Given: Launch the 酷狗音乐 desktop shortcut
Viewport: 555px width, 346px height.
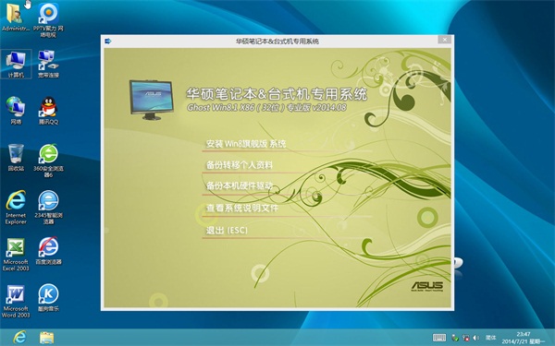Looking at the screenshot, I should pyautogui.click(x=48, y=298).
